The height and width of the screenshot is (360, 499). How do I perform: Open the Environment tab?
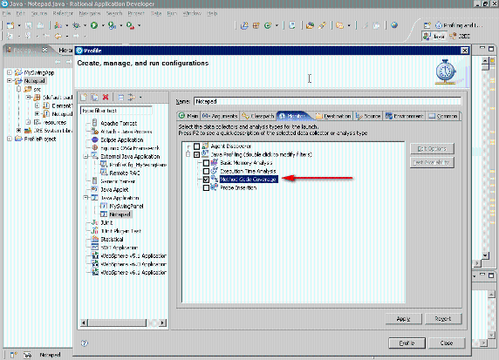405,116
